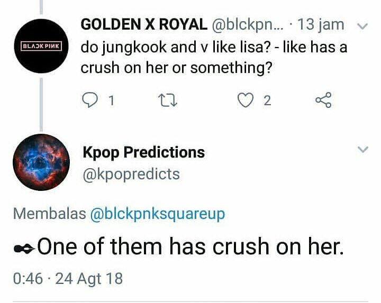This screenshot has height=303, width=381.
Task: Click the reply speech bubble icon
Action: click(x=92, y=100)
